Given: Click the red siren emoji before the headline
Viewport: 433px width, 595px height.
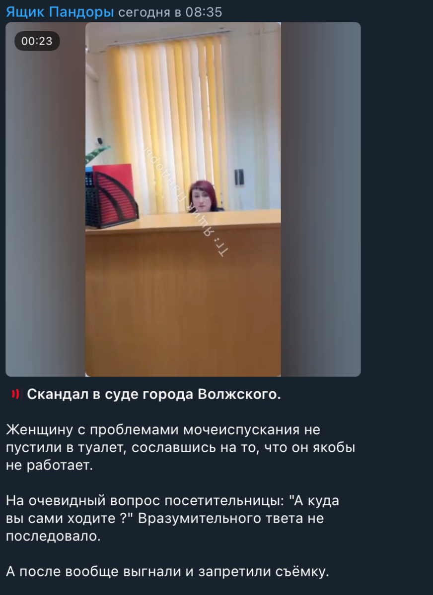Looking at the screenshot, I should 15,395.
